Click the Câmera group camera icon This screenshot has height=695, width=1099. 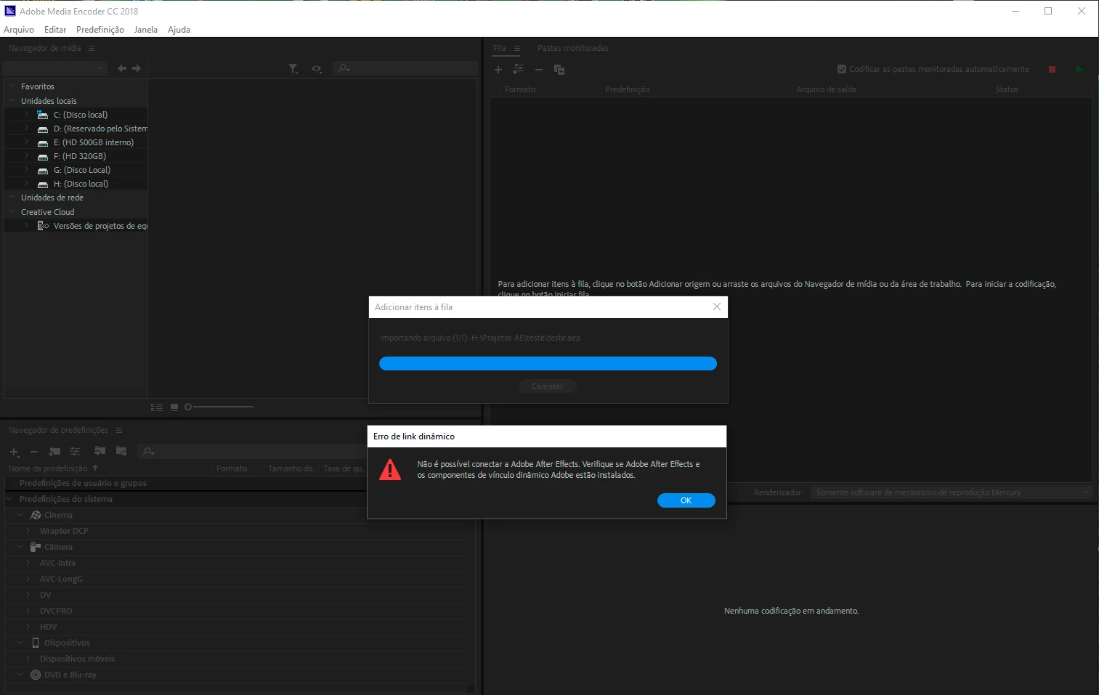35,547
